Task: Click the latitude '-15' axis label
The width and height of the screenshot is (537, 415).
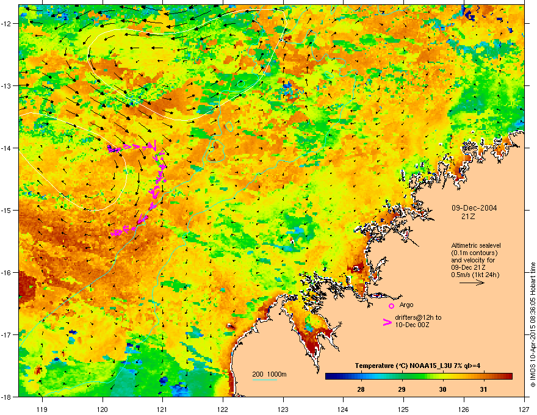Action: 7,210
